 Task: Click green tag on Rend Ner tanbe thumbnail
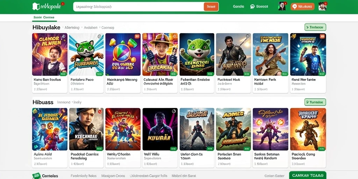click(322, 74)
